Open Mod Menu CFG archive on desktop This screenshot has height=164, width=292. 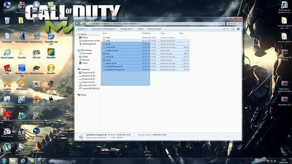tap(284, 101)
